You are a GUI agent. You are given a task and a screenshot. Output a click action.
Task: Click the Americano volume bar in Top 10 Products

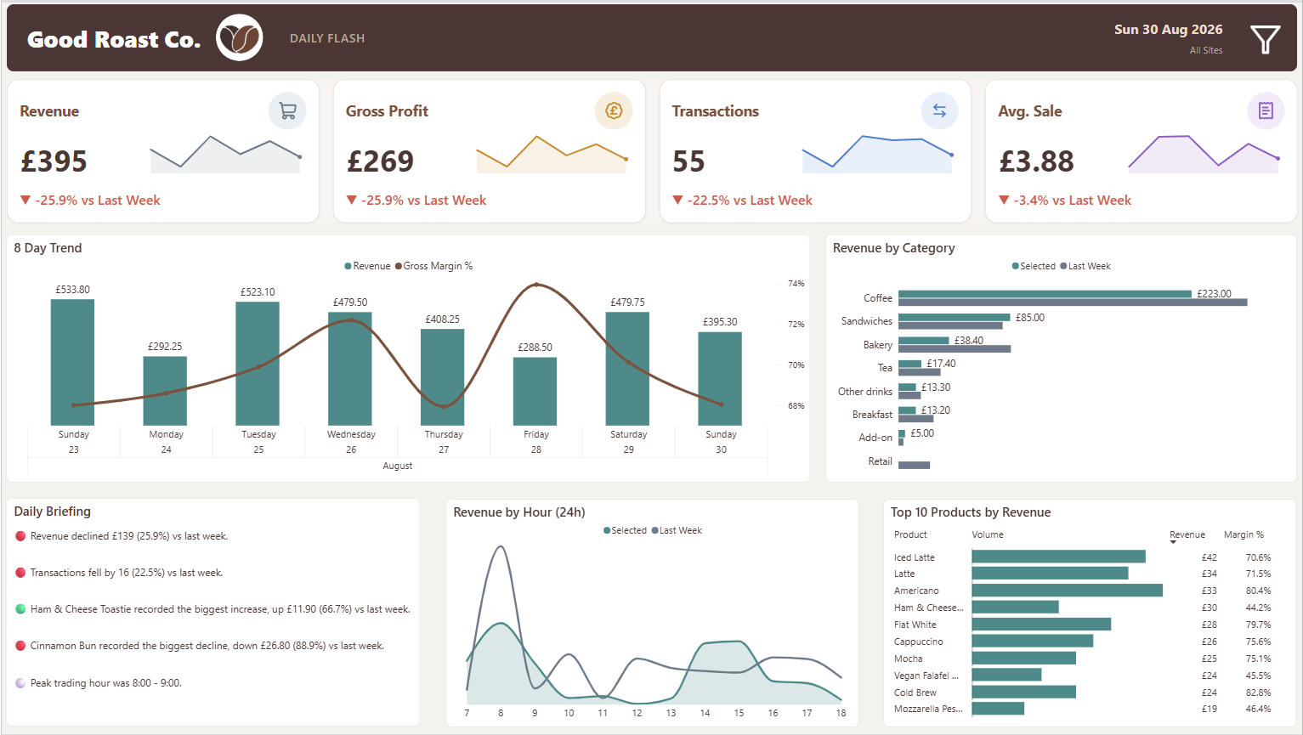click(1068, 591)
